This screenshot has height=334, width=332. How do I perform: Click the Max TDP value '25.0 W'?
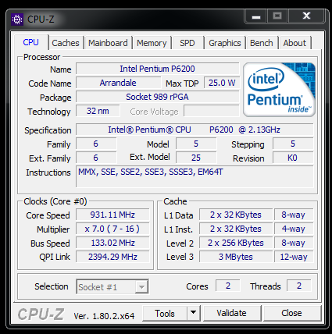click(222, 83)
